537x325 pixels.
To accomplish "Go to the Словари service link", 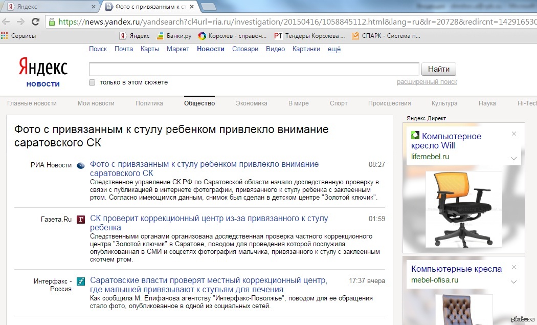I will tap(245, 49).
